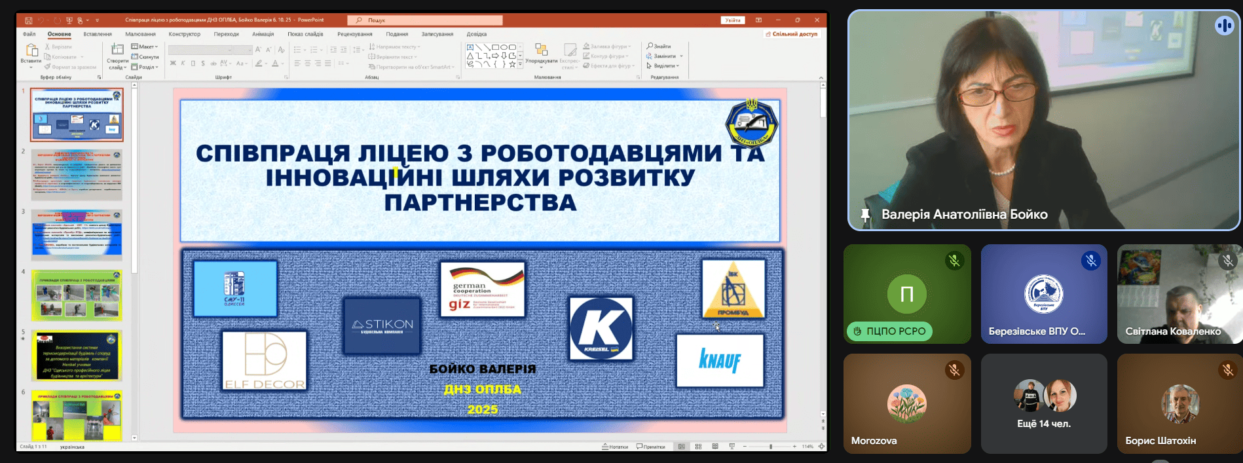Image resolution: width=1243 pixels, height=463 pixels.
Task: Open the Section (Розділ) dropdown
Action: [145, 67]
